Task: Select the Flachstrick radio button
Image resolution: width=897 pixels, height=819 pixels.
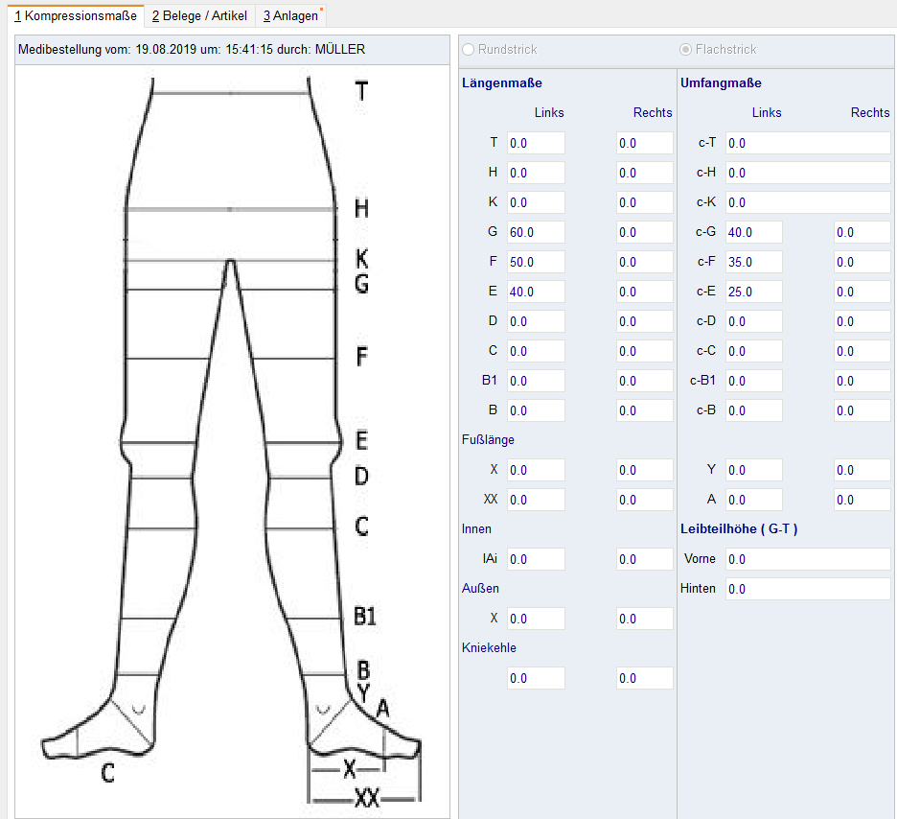Action: pyautogui.click(x=685, y=49)
